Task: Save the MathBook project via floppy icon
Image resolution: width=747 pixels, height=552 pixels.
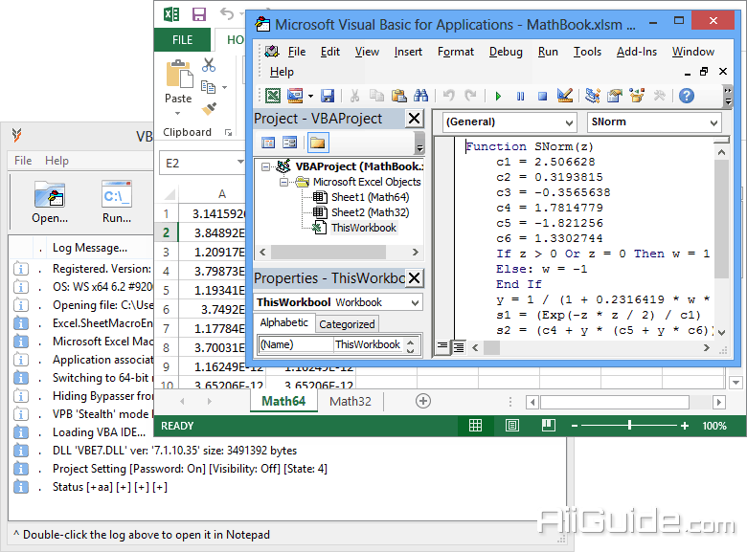Action: click(x=328, y=96)
